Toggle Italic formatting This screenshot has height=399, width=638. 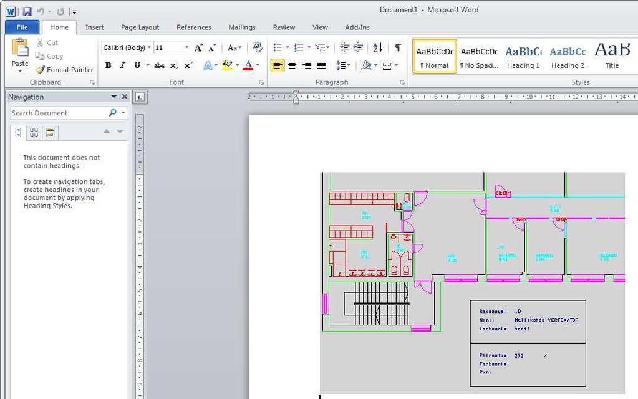pyautogui.click(x=122, y=65)
